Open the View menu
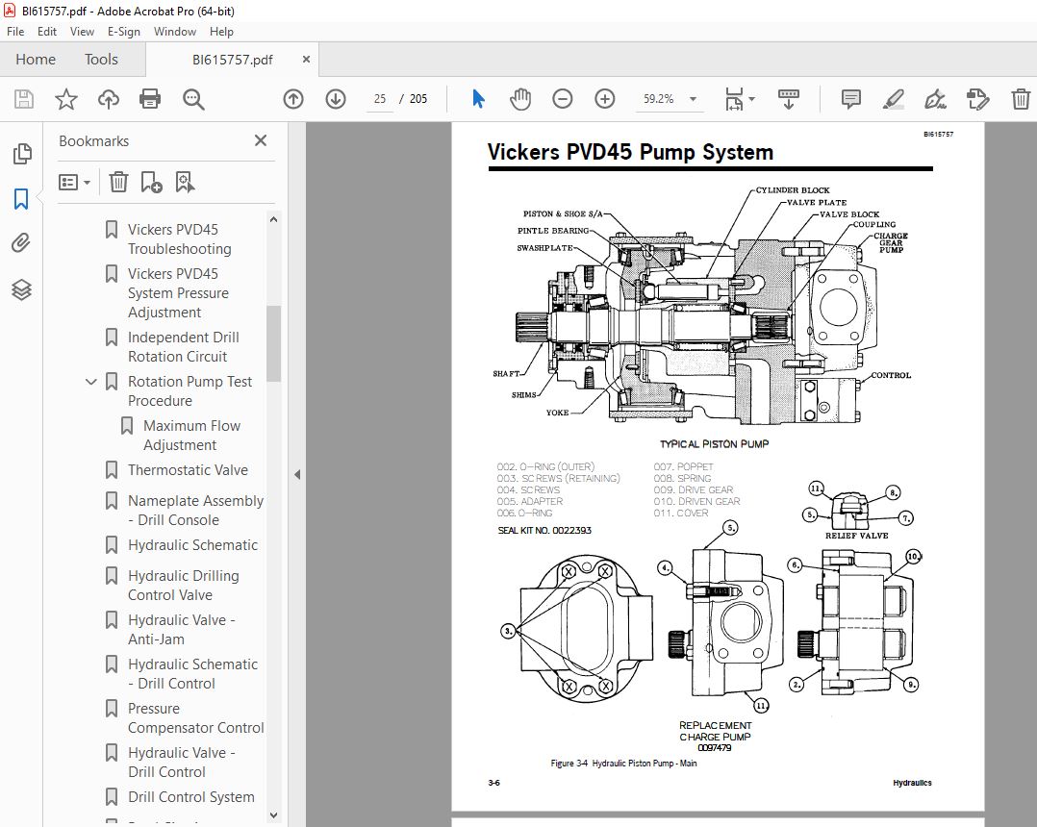The image size is (1037, 827). pos(82,31)
